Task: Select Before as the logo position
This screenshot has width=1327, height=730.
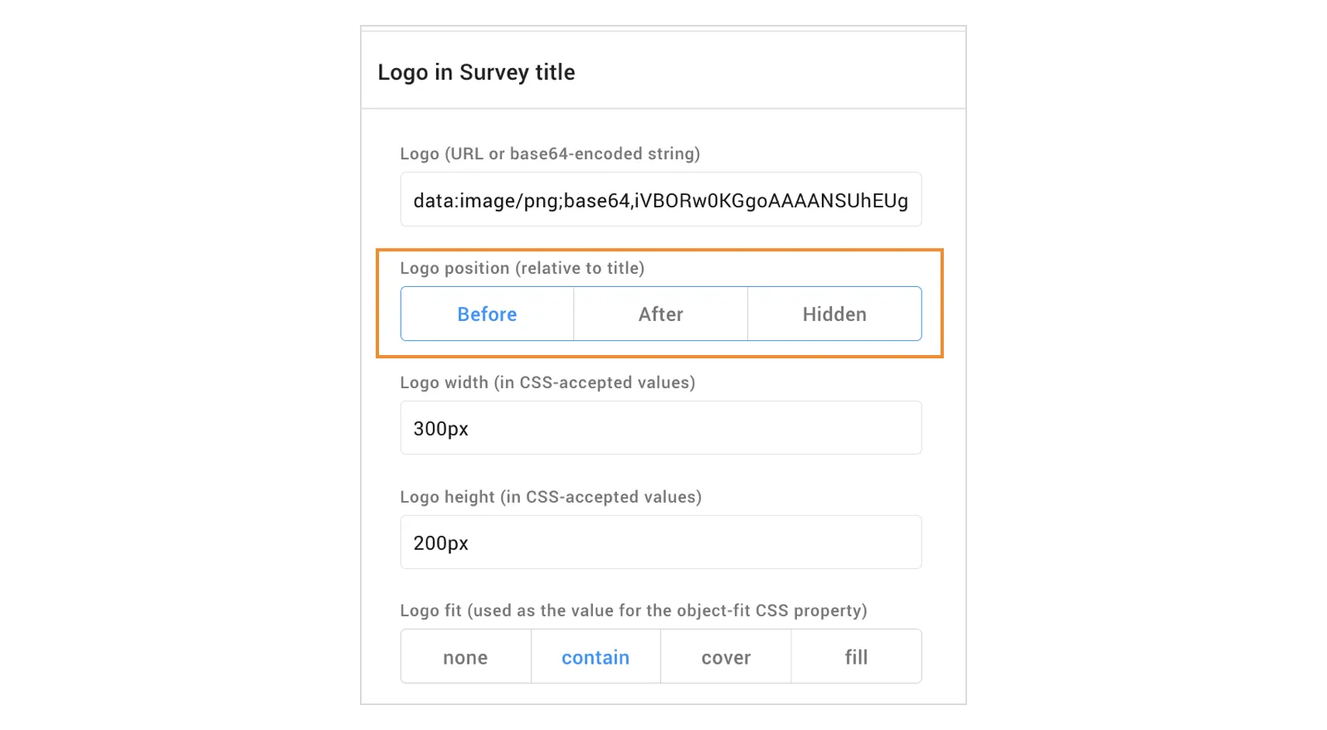Action: coord(487,314)
